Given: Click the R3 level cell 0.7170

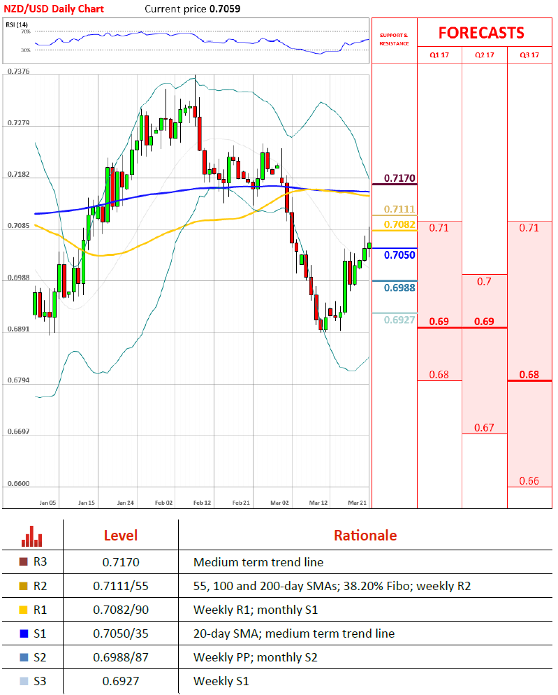Looking at the screenshot, I should pyautogui.click(x=121, y=562).
